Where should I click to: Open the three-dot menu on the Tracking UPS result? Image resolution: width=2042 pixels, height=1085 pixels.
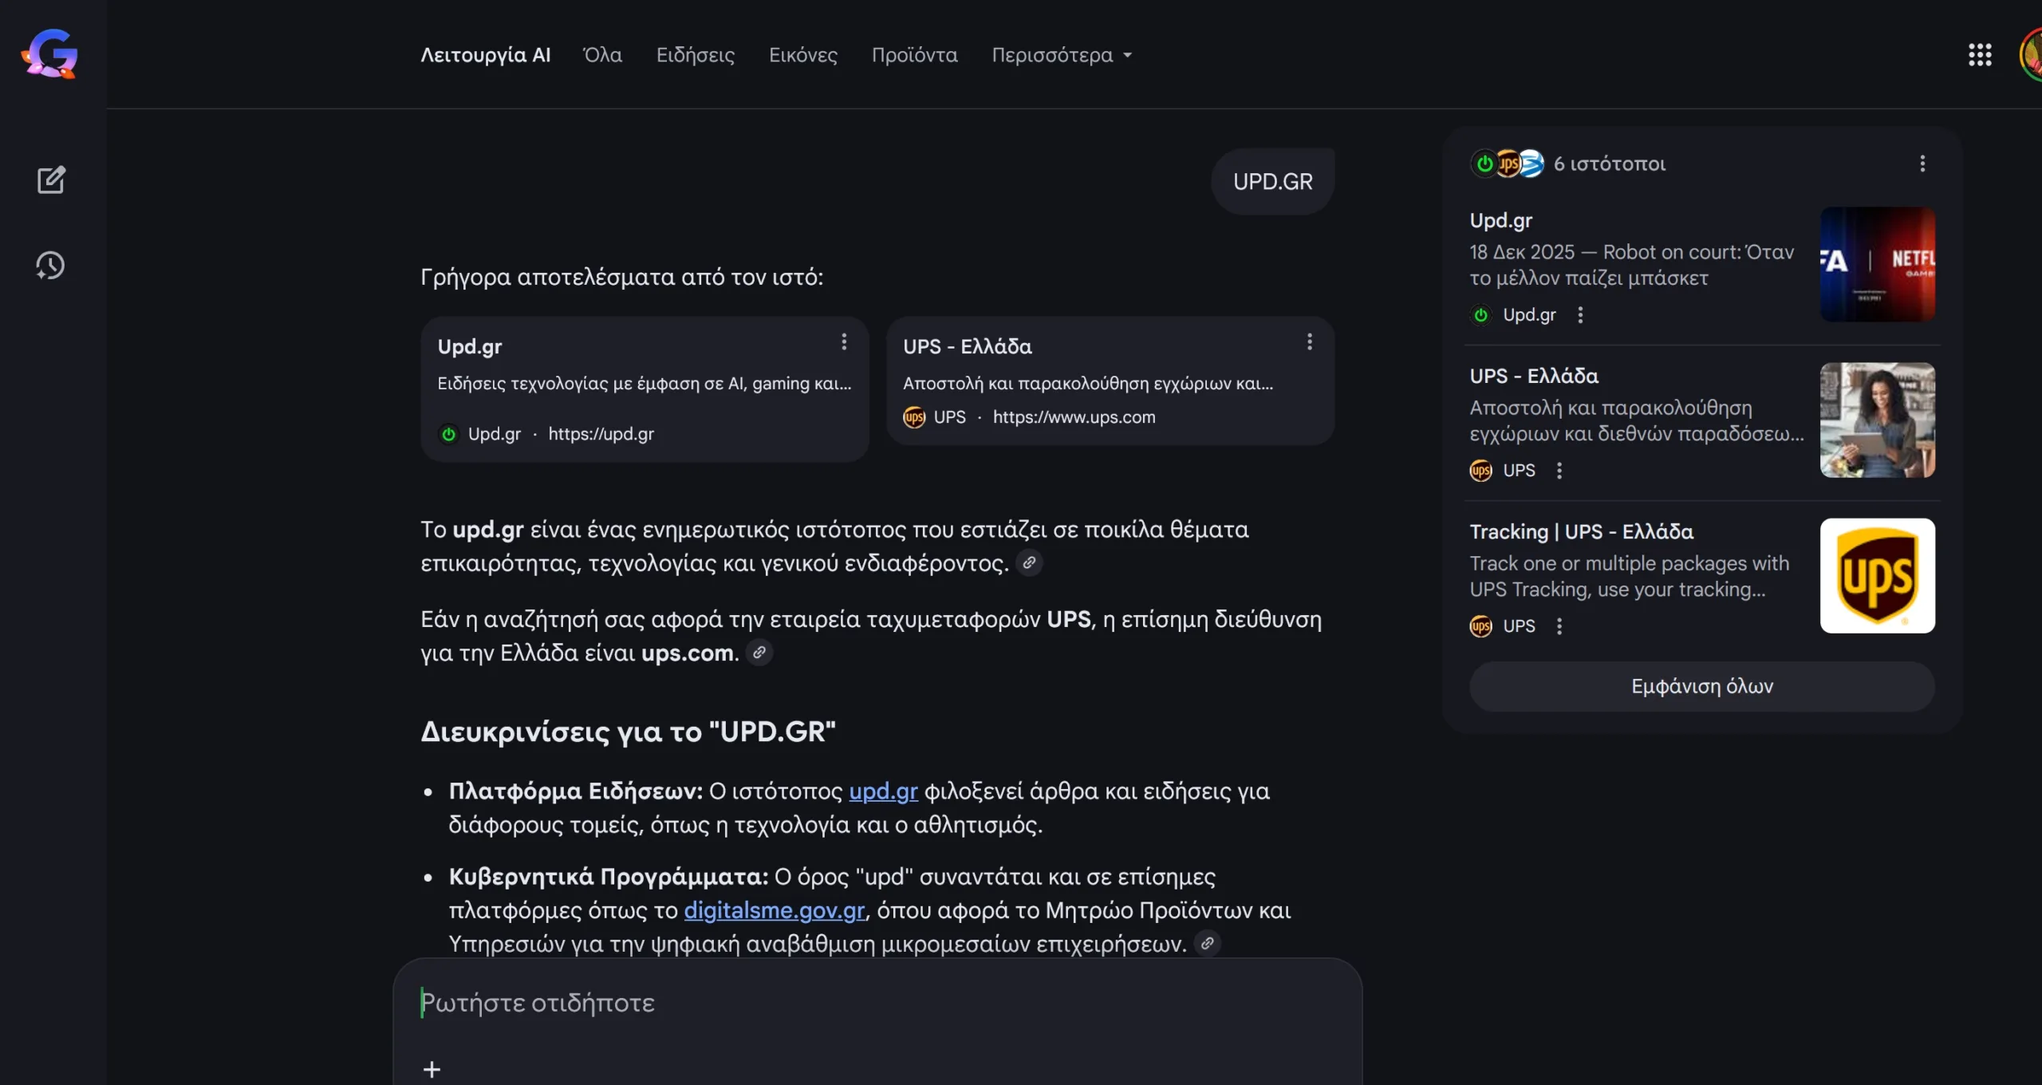coord(1560,626)
